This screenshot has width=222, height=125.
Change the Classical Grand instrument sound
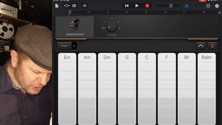coord(75,27)
